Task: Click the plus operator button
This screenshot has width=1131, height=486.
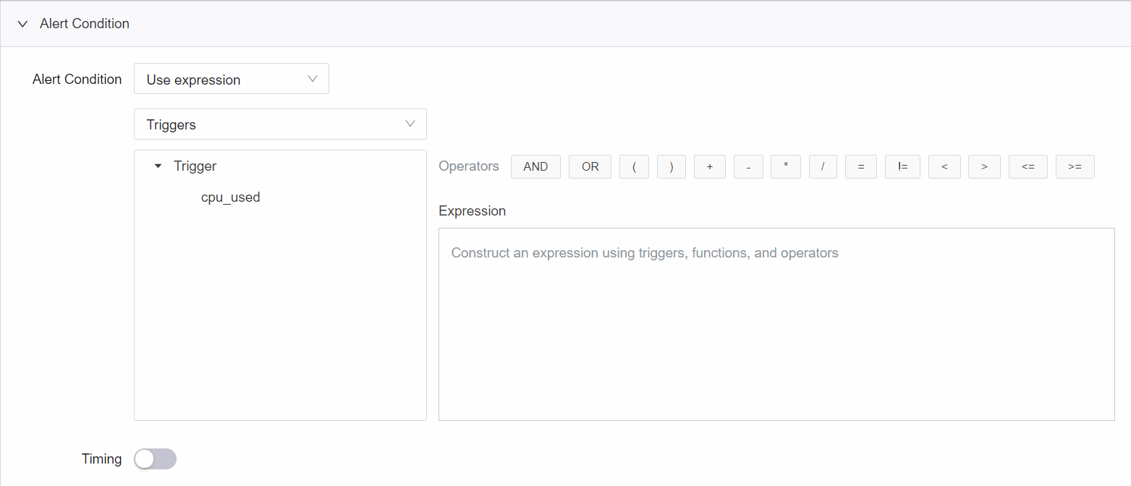Action: click(710, 166)
